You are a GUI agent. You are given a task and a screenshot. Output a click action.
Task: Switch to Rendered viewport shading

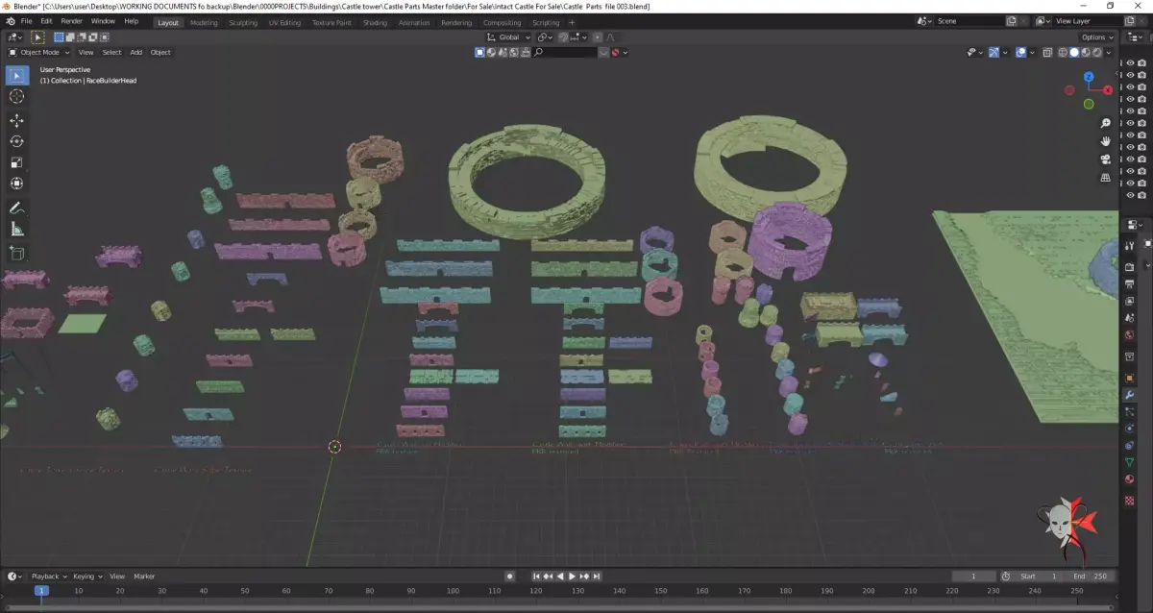pos(1097,53)
